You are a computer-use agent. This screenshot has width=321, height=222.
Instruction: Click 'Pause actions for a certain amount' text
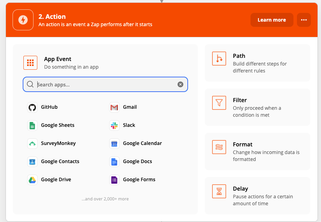[x=263, y=200]
